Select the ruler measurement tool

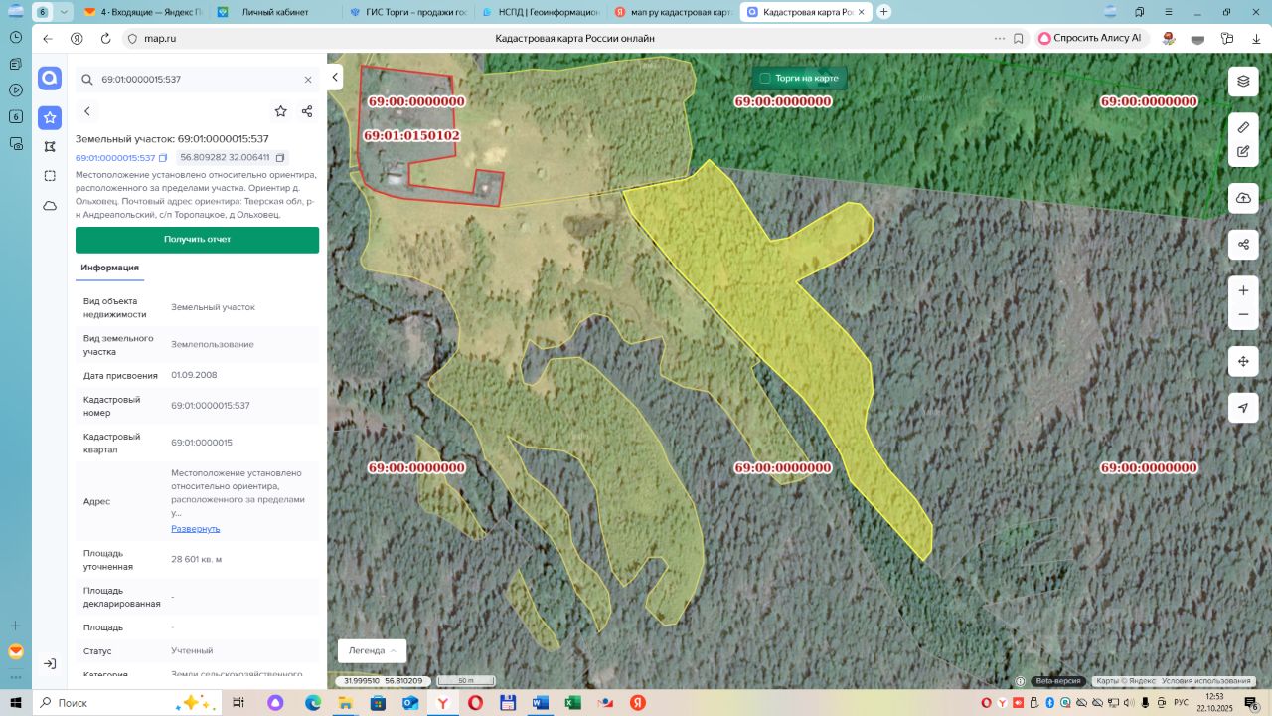(x=1243, y=127)
